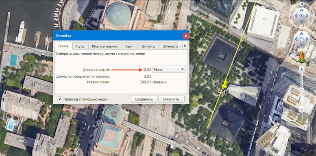
Task: Click the move-left arrow on the hand joystick
Action: click(x=296, y=39)
